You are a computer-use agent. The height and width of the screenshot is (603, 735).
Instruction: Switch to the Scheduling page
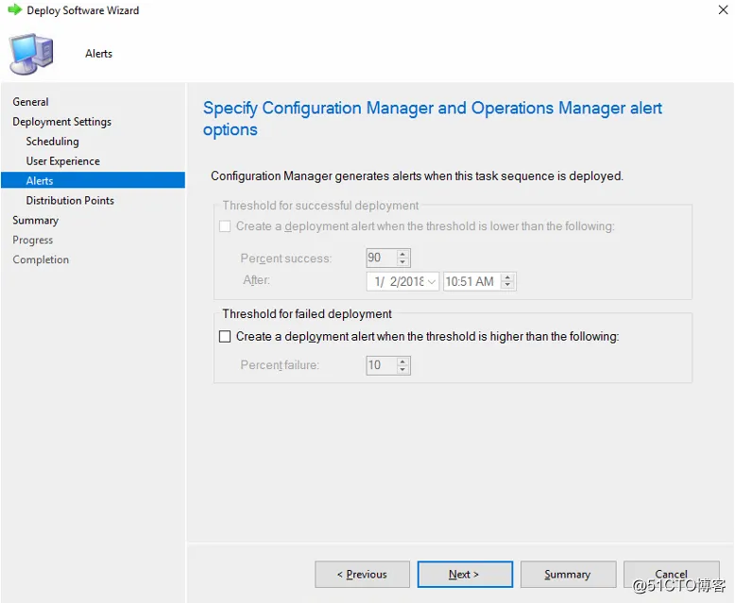53,142
